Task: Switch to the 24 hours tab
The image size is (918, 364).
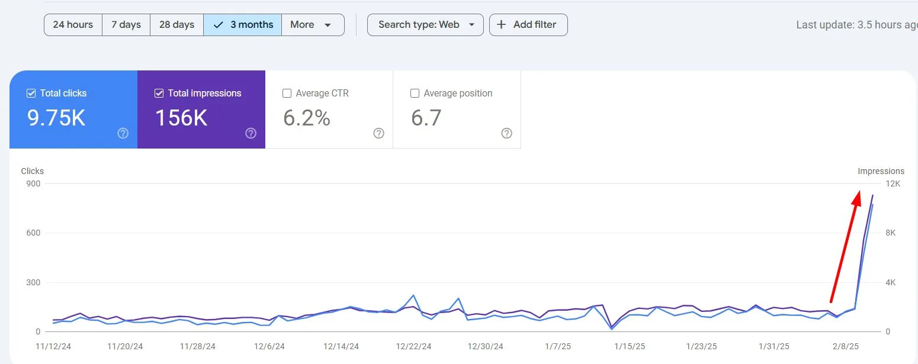Action: coord(72,24)
